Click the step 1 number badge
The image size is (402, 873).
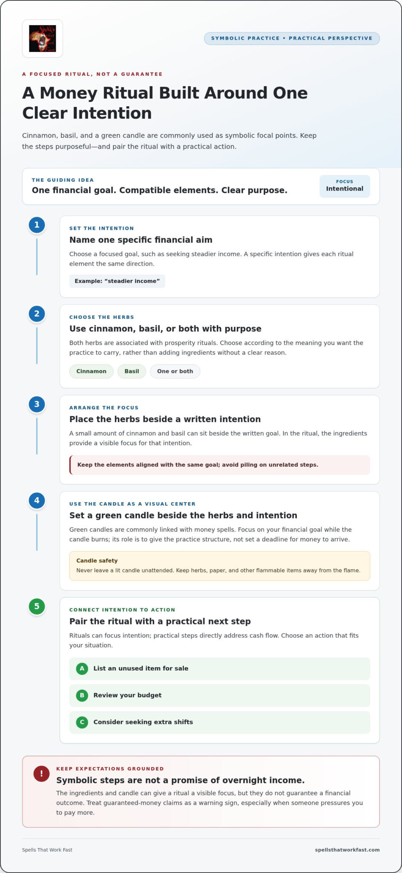point(37,225)
